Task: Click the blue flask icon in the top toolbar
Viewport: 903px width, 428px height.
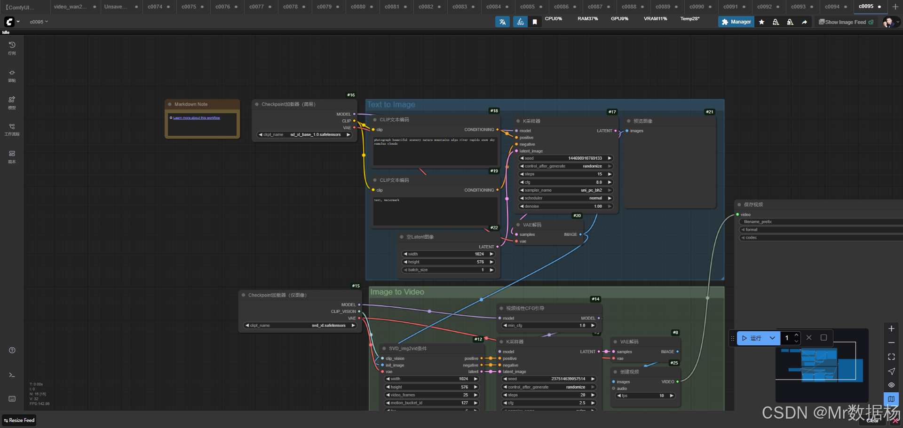Action: coord(520,22)
